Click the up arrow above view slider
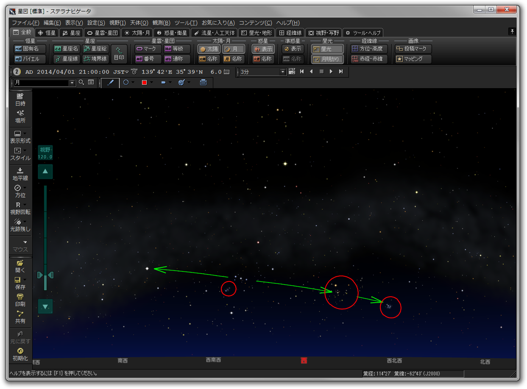This screenshot has width=527, height=389. [45, 172]
